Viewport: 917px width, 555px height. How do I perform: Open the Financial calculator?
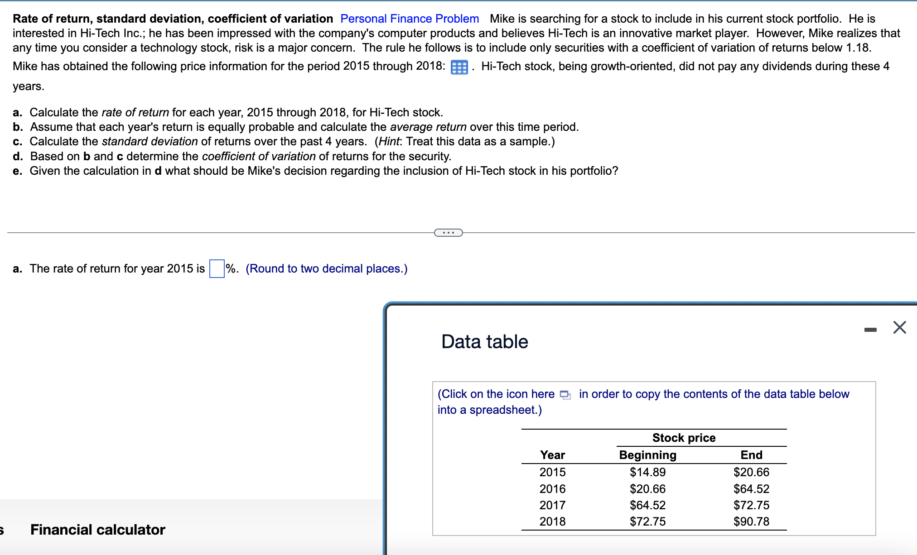(97, 530)
